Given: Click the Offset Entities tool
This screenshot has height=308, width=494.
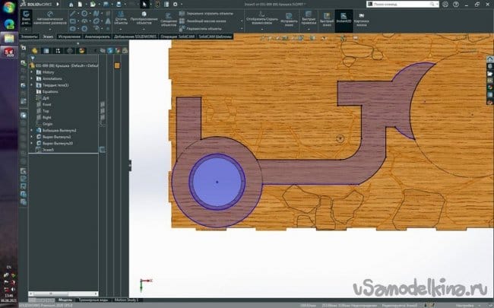Looking at the screenshot, I should click(168, 17).
